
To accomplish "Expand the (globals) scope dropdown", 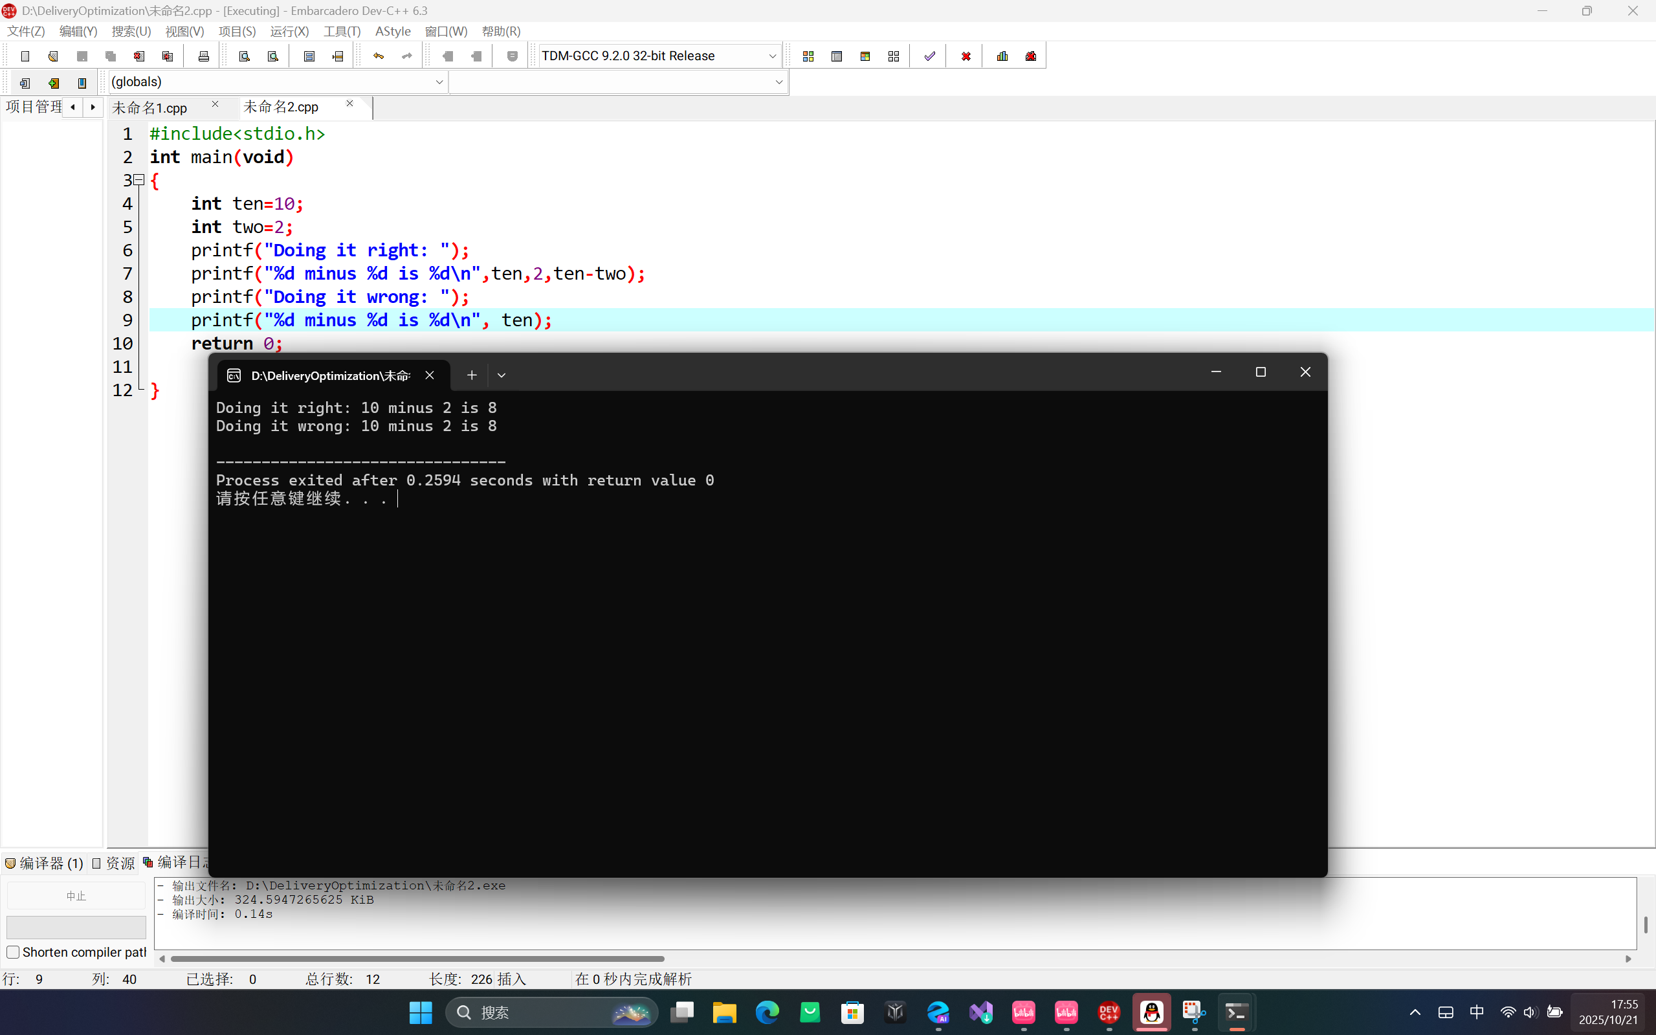I will tap(439, 82).
